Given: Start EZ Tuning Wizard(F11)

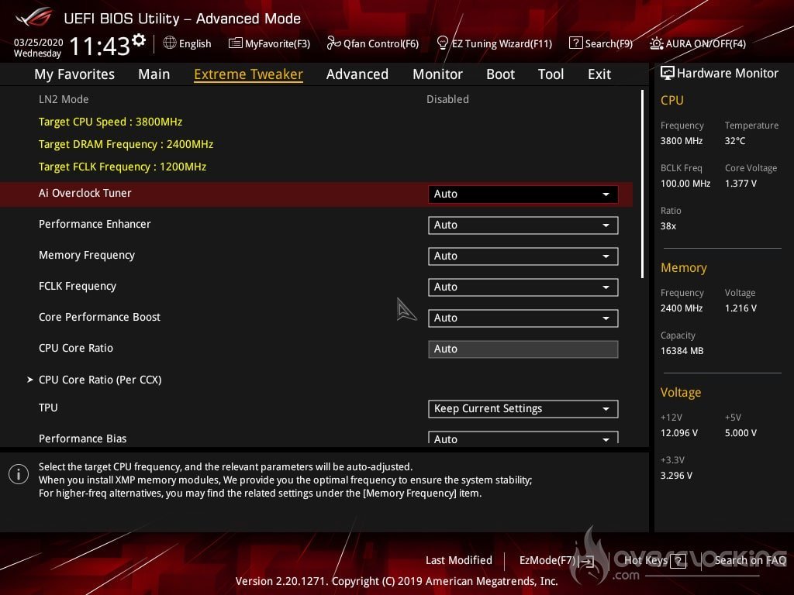Looking at the screenshot, I should click(502, 43).
